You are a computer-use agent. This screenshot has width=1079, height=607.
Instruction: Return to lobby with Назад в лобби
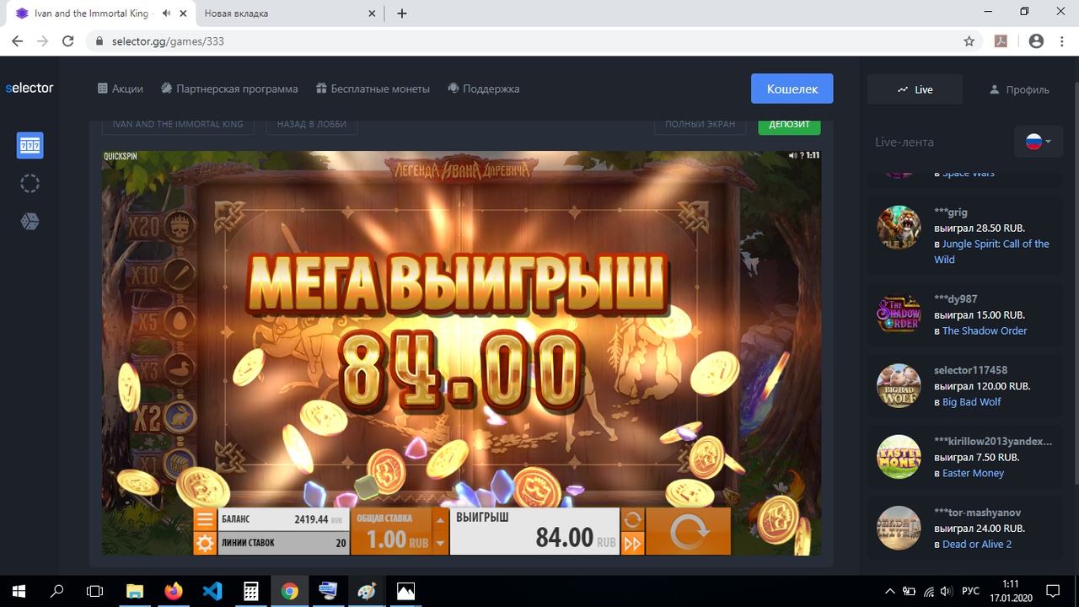pyautogui.click(x=312, y=124)
